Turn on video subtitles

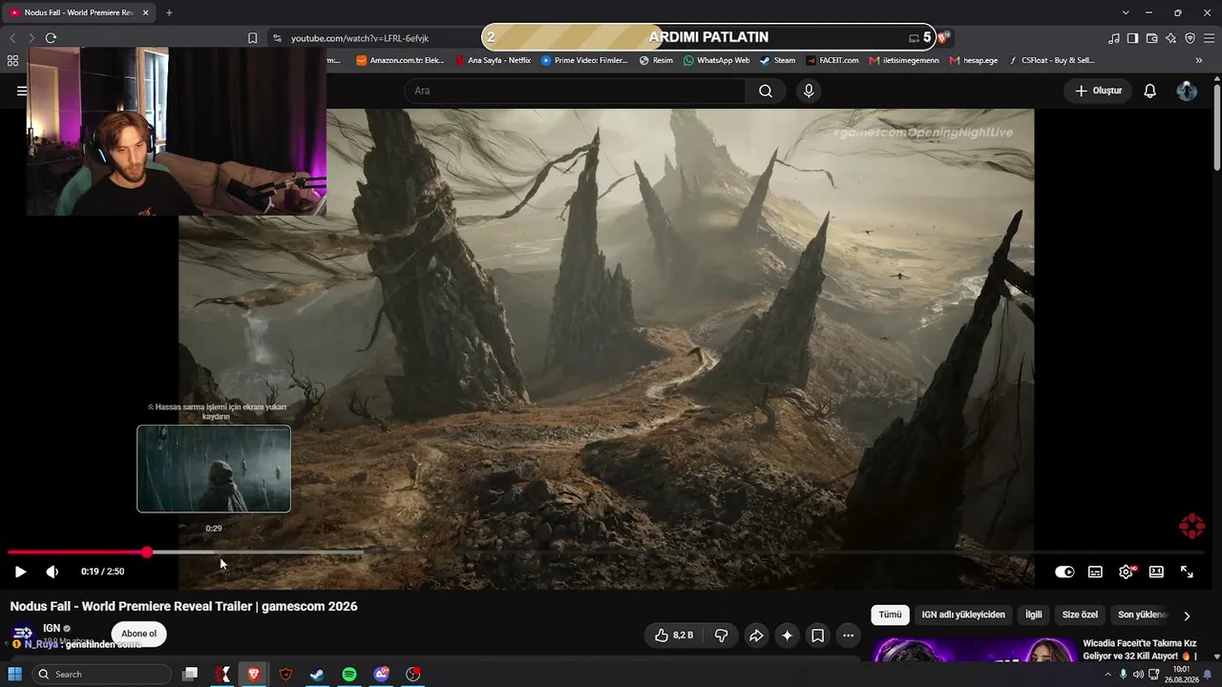[1095, 572]
